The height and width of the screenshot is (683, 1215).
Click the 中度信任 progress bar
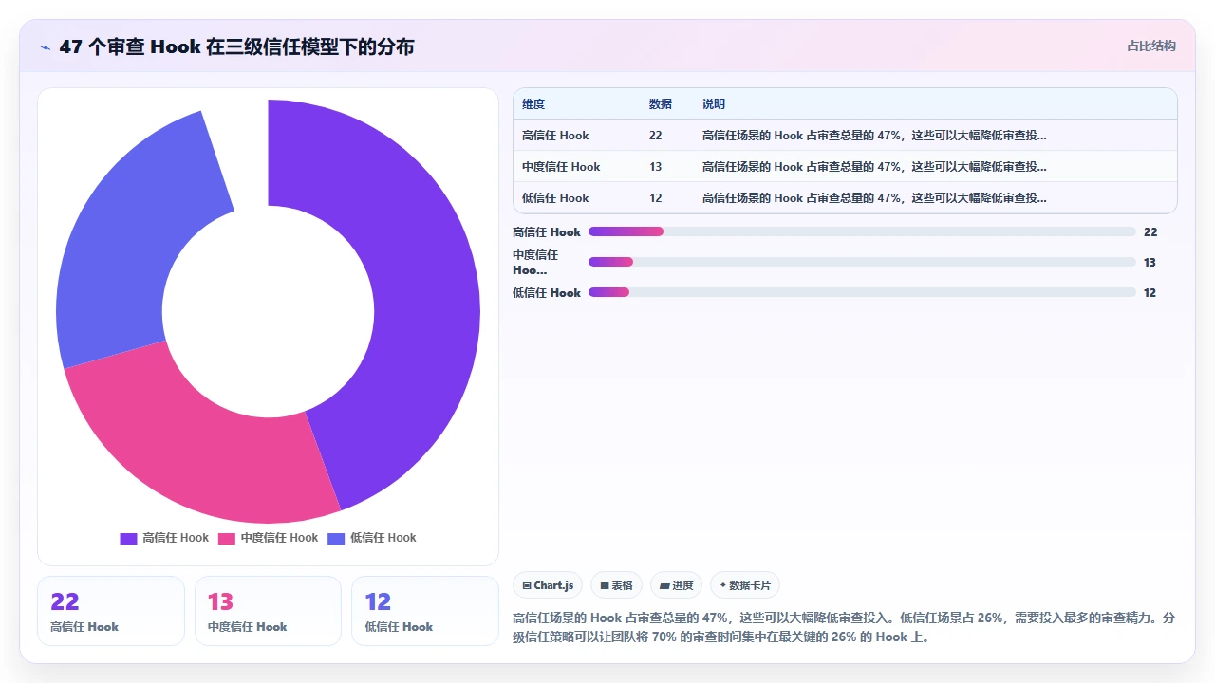click(862, 262)
